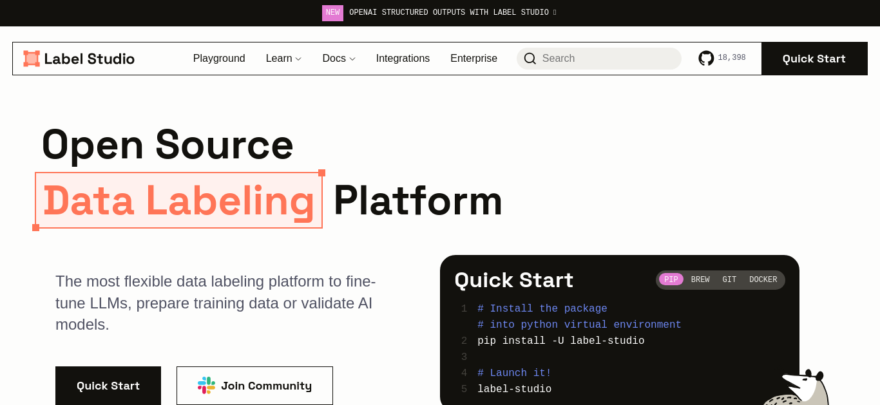The image size is (880, 405).
Task: Open the Playground page
Action: coord(219,59)
